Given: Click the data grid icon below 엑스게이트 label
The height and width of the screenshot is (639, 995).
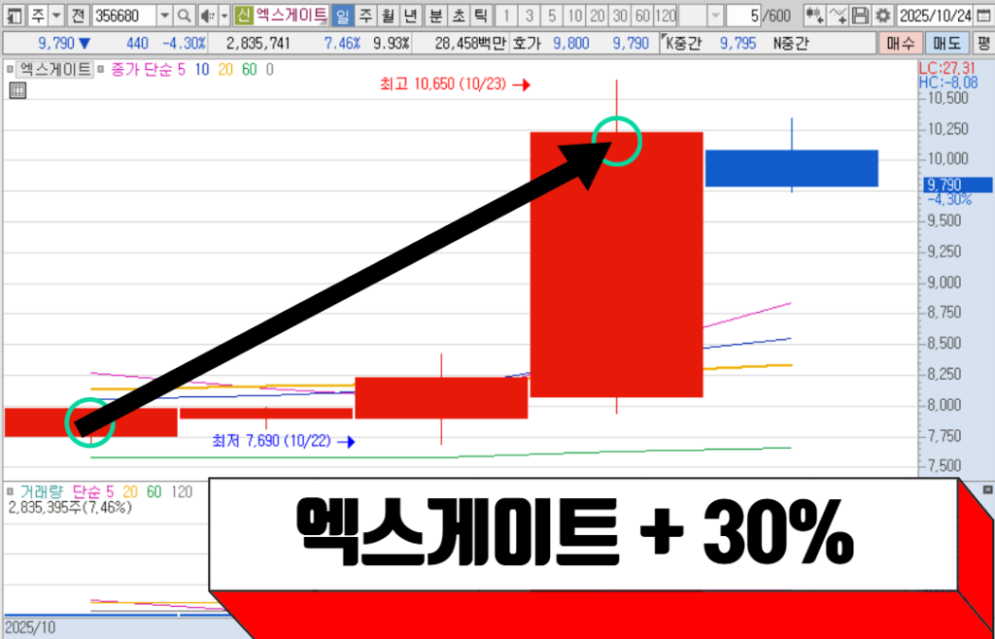Looking at the screenshot, I should [17, 91].
